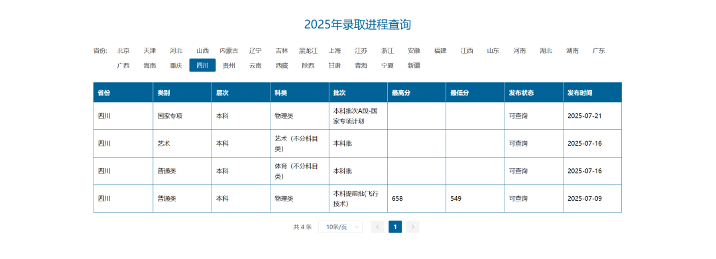Click 可查询 status in 国家专项 row
This screenshot has width=716, height=259.
pos(518,116)
